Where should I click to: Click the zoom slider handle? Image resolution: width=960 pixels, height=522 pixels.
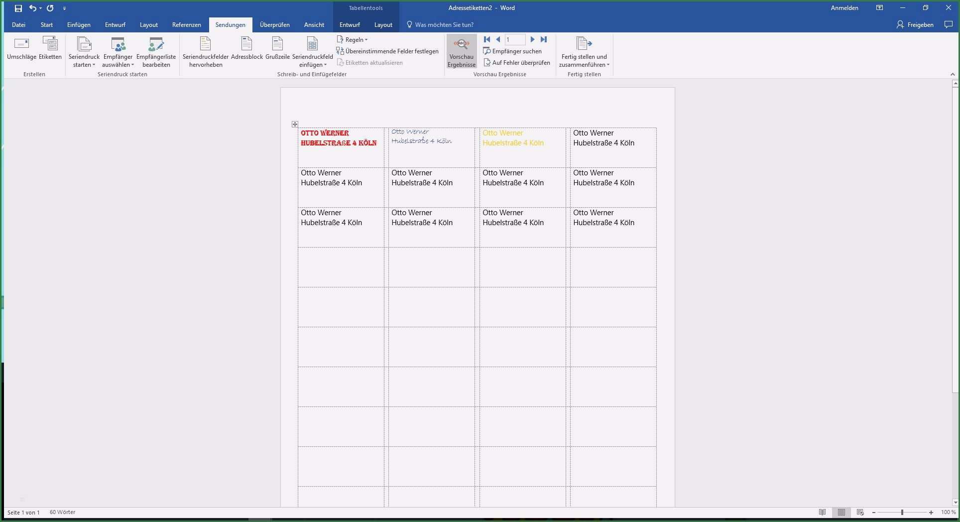(x=902, y=513)
